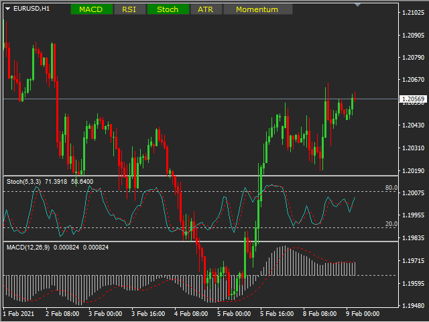Click the 1.20310 price scale value
This screenshot has width=429, height=322.
pos(413,148)
